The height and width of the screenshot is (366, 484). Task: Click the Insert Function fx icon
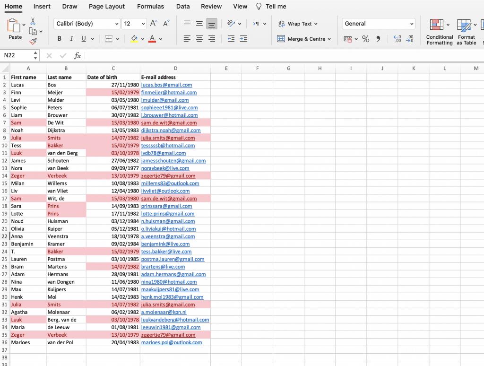click(x=78, y=56)
